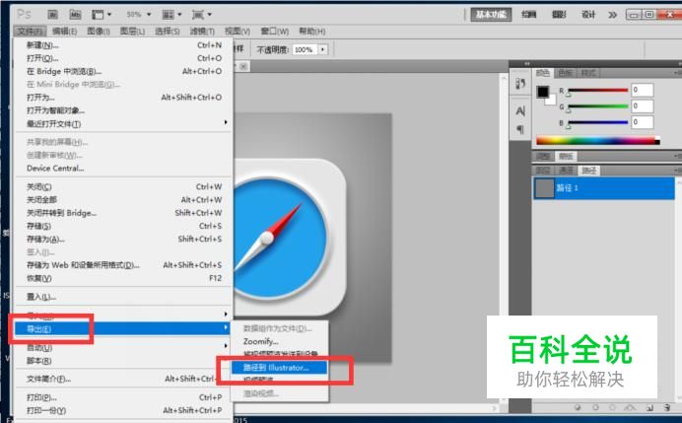Open the 50% zoom level dropdown
The image size is (682, 423).
pos(139,15)
